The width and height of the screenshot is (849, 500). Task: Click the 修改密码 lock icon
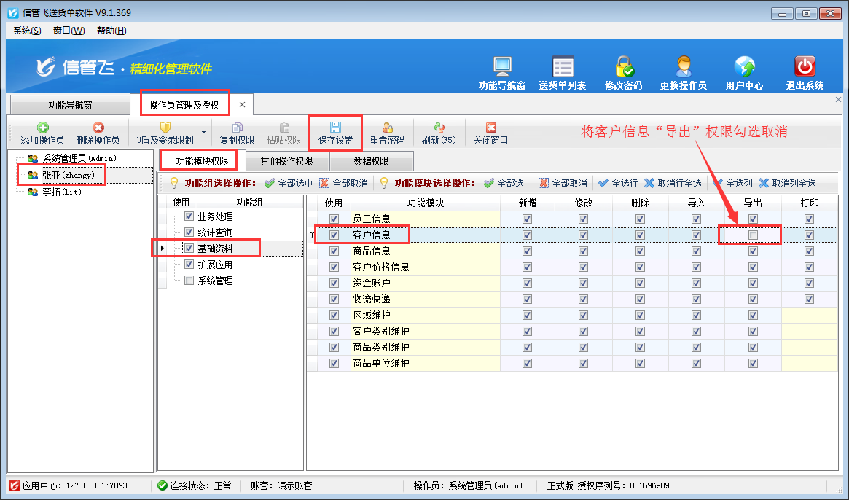pos(623,67)
